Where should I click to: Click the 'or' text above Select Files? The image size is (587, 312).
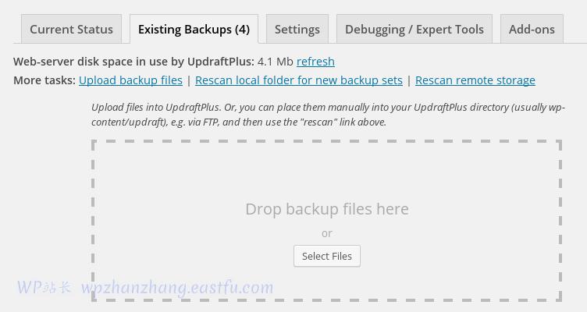(x=326, y=233)
